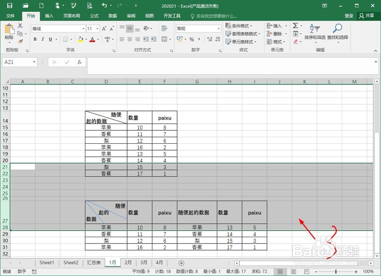The width and height of the screenshot is (381, 276).
Task: Switch to the 数据 ribbon tab
Action: (113, 16)
